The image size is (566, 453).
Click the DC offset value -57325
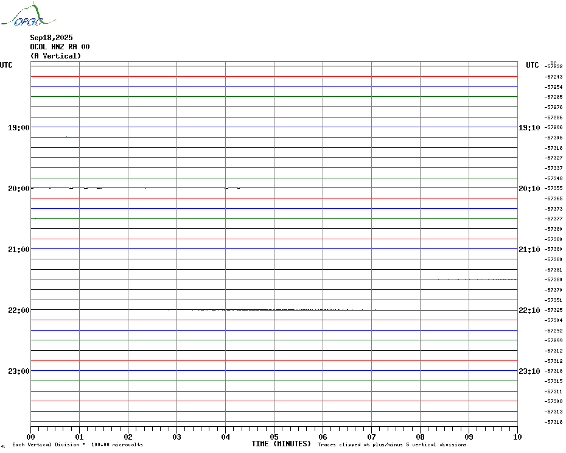pyautogui.click(x=554, y=311)
